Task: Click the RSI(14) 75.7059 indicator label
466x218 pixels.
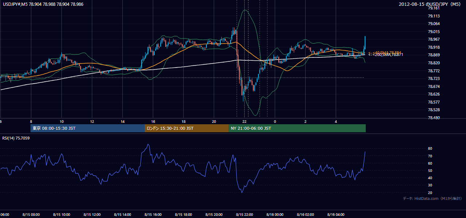Action: pos(16,138)
